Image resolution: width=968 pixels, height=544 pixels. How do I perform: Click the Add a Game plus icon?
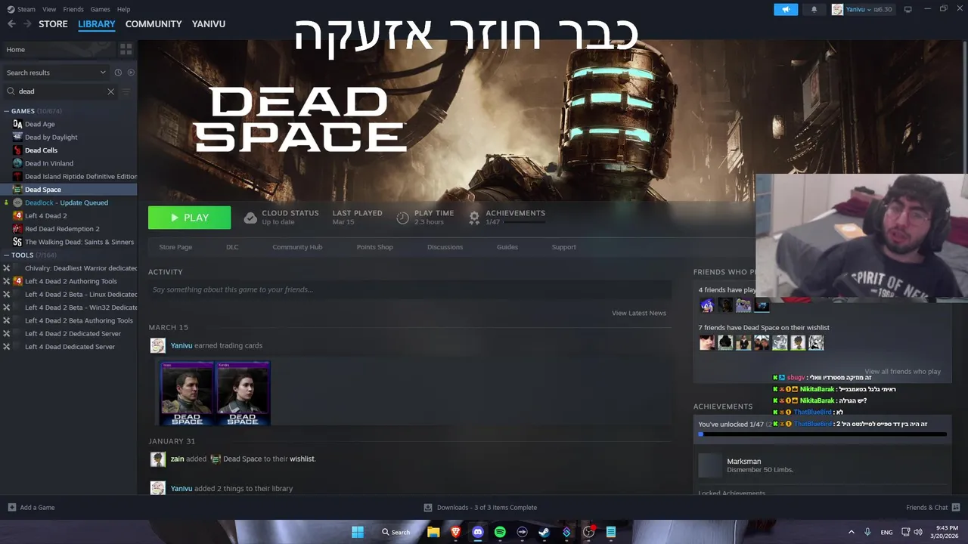click(x=11, y=508)
